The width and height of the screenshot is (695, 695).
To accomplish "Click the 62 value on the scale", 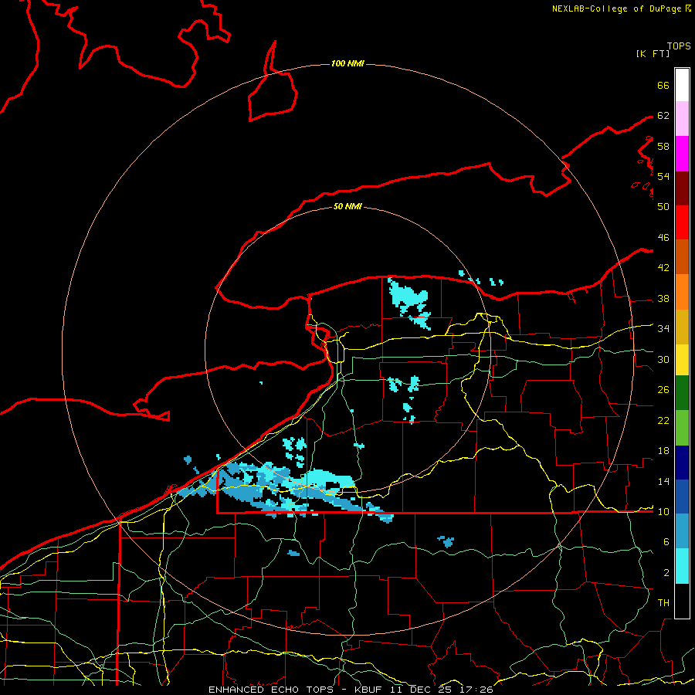I will coord(663,115).
